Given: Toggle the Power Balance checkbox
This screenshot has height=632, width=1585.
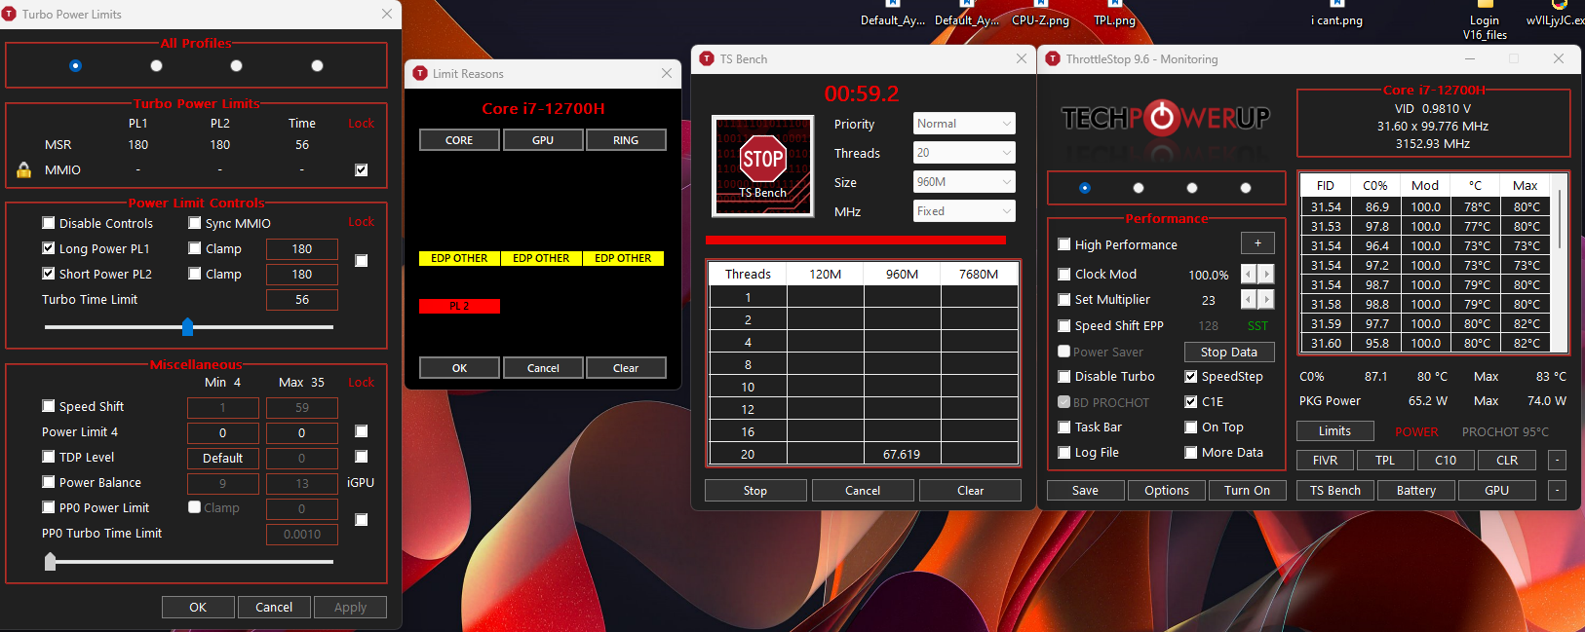Looking at the screenshot, I should 49,482.
